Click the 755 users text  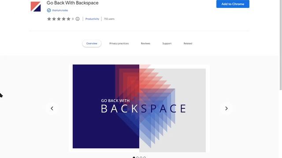[109, 19]
